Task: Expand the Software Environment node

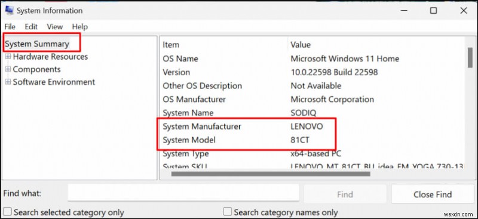Action: click(x=8, y=82)
